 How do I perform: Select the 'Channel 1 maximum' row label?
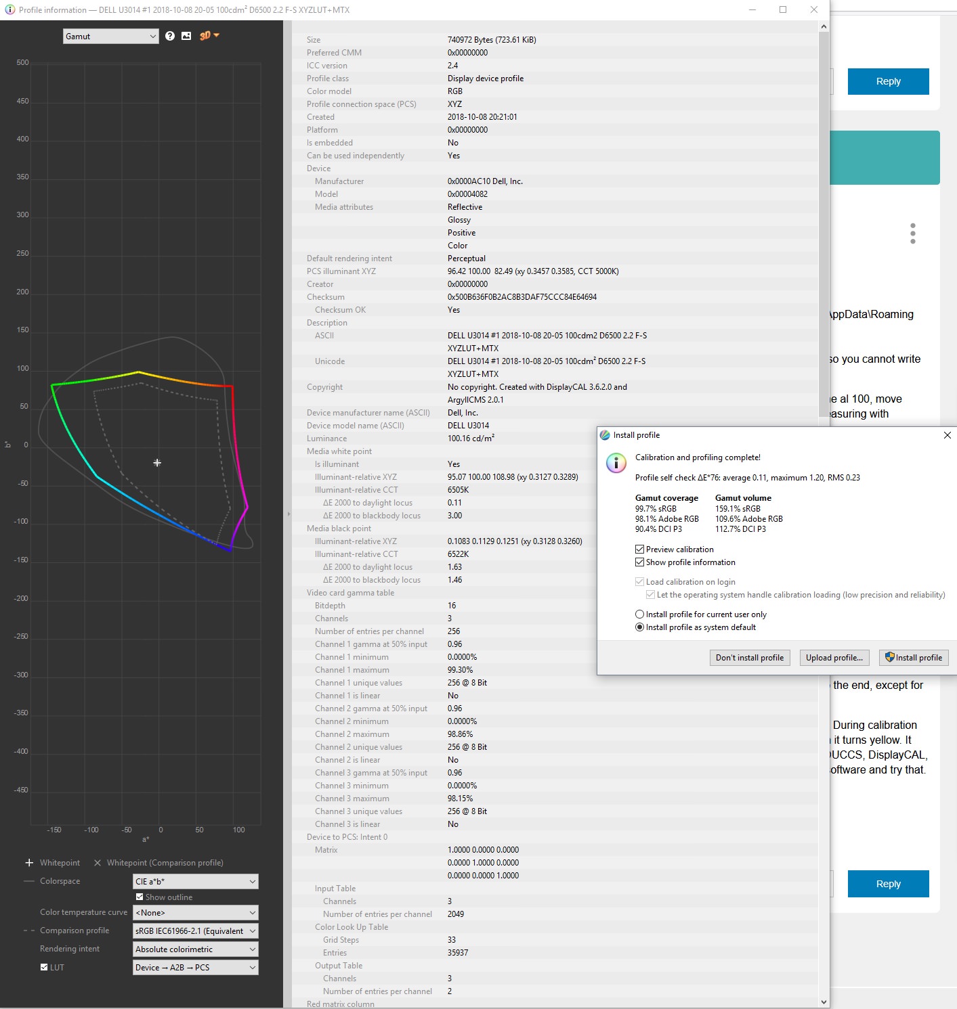pyautogui.click(x=352, y=670)
